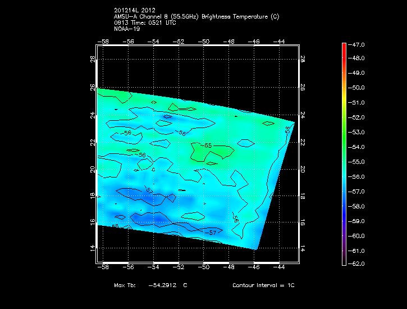Click the -54.0 color scale label
The height and width of the screenshot is (309, 407).
(358, 147)
